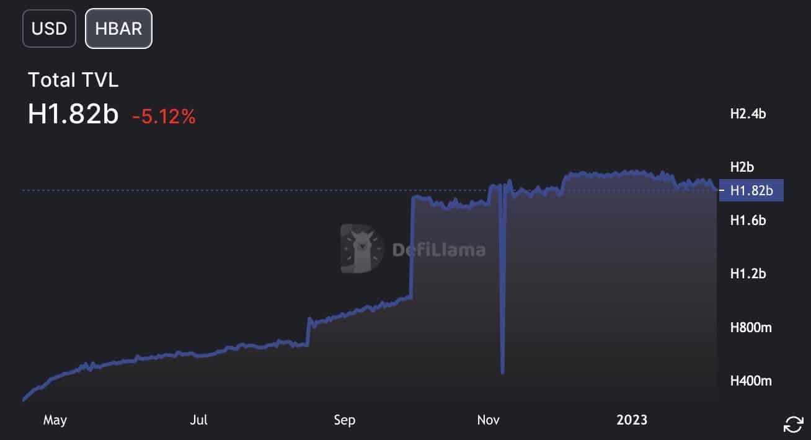
Task: Click the 2023 label on the time axis
Action: (x=632, y=420)
